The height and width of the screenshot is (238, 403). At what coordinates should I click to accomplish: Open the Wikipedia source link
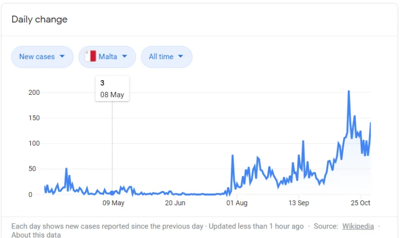click(x=358, y=226)
